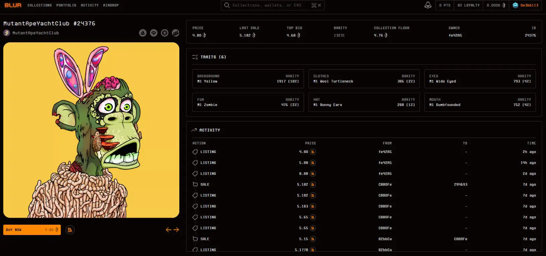Screen dimensions: 546x256
Task: Click the search magnifier icon
Action: (x=227, y=5)
